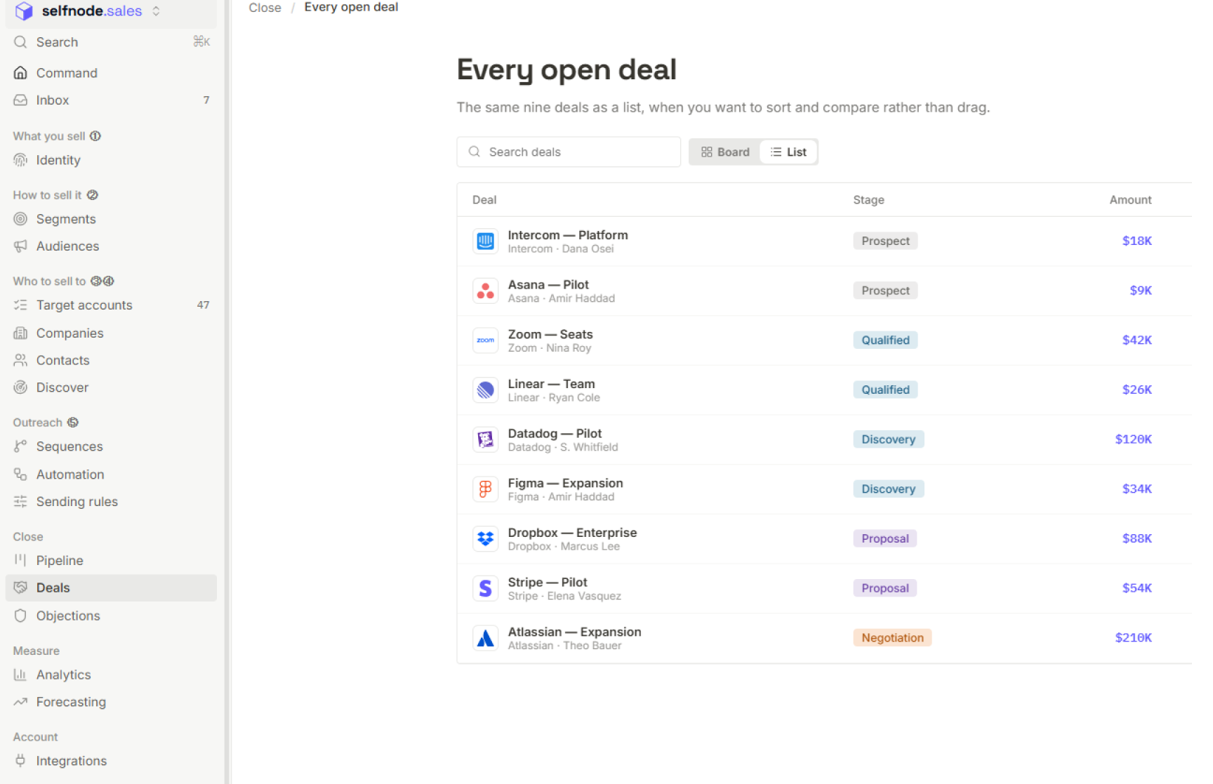Click the Proposal stage badge for Dropbox
Image resolution: width=1213 pixels, height=784 pixels.
tap(884, 538)
